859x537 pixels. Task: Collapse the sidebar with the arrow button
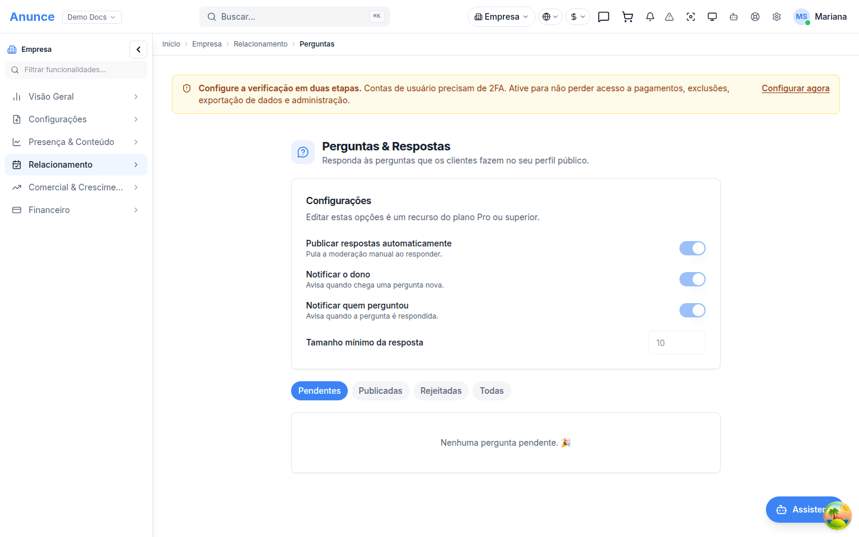138,50
